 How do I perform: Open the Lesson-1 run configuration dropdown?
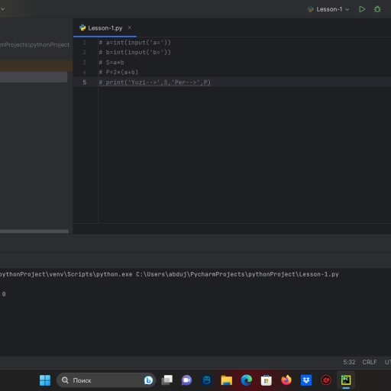click(328, 9)
